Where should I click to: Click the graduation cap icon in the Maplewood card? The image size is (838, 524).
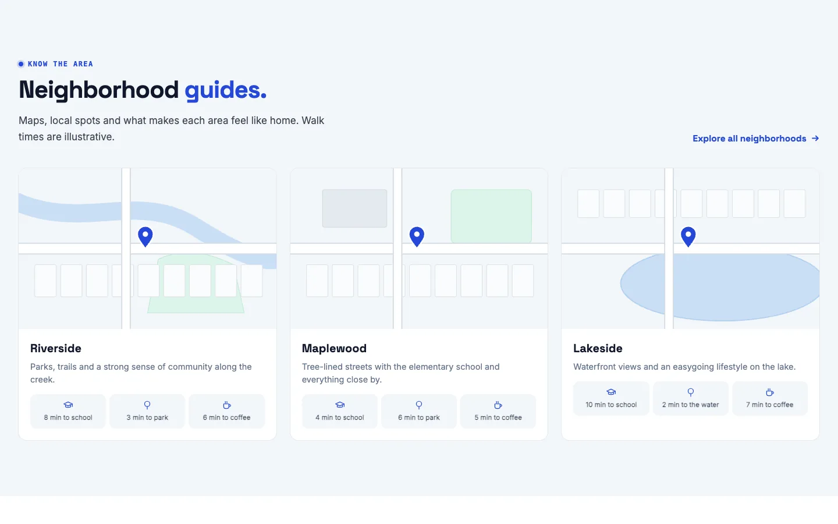[340, 405]
